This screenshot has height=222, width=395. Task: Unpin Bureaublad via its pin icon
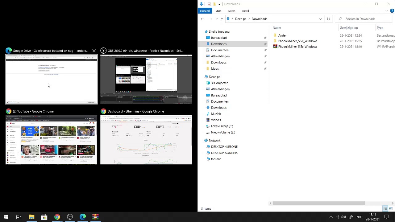tap(265, 38)
